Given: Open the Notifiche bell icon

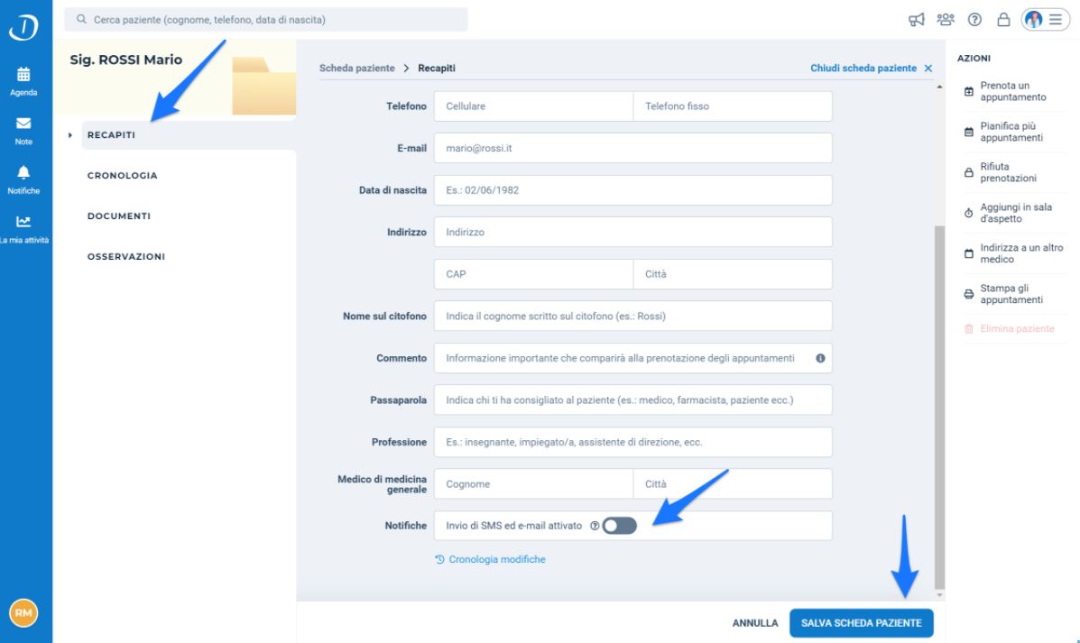Looking at the screenshot, I should coord(23,172).
